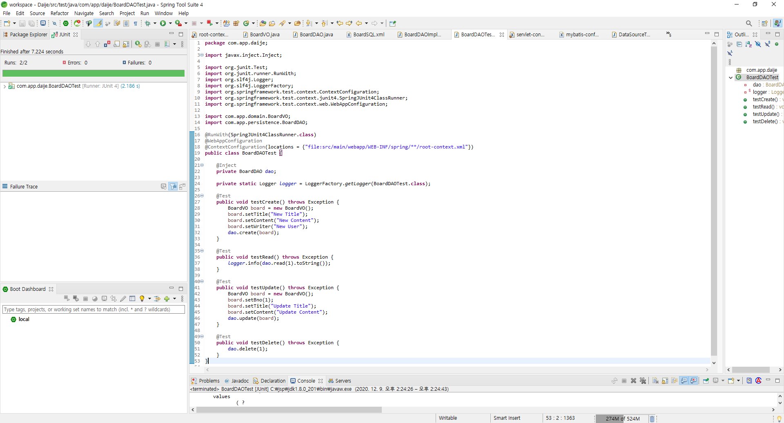Open the Window menu
The height and width of the screenshot is (423, 784).
pyautogui.click(x=163, y=13)
